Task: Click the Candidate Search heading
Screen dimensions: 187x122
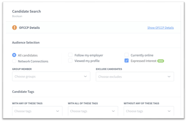Action: pos(27,11)
